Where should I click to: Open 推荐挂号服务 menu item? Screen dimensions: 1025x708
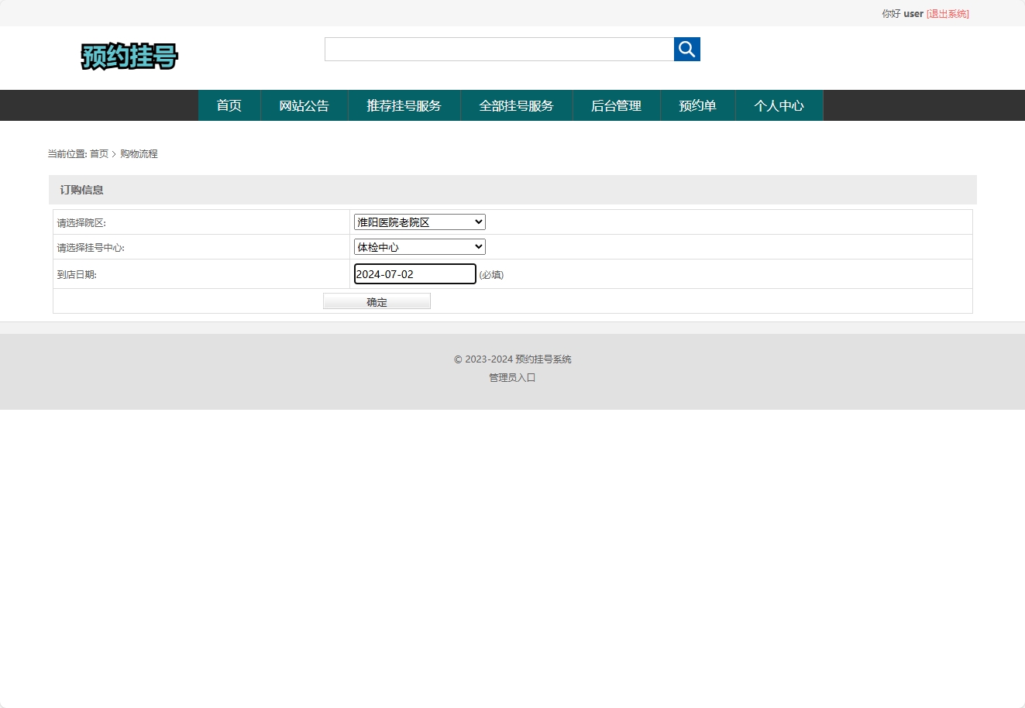404,105
